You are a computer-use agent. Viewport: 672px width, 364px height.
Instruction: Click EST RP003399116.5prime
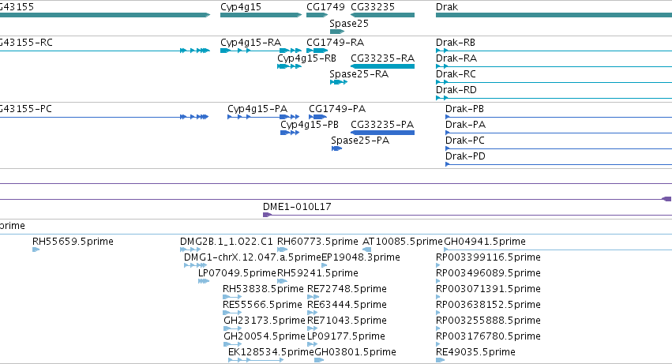point(438,265)
